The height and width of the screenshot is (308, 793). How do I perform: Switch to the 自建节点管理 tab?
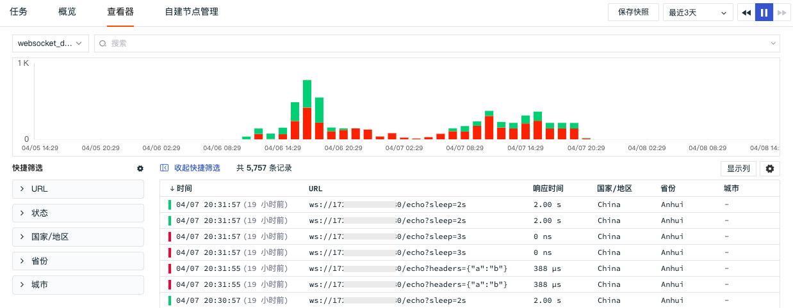coord(191,12)
